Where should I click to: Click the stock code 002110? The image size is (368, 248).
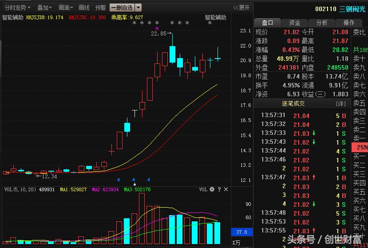[326, 9]
